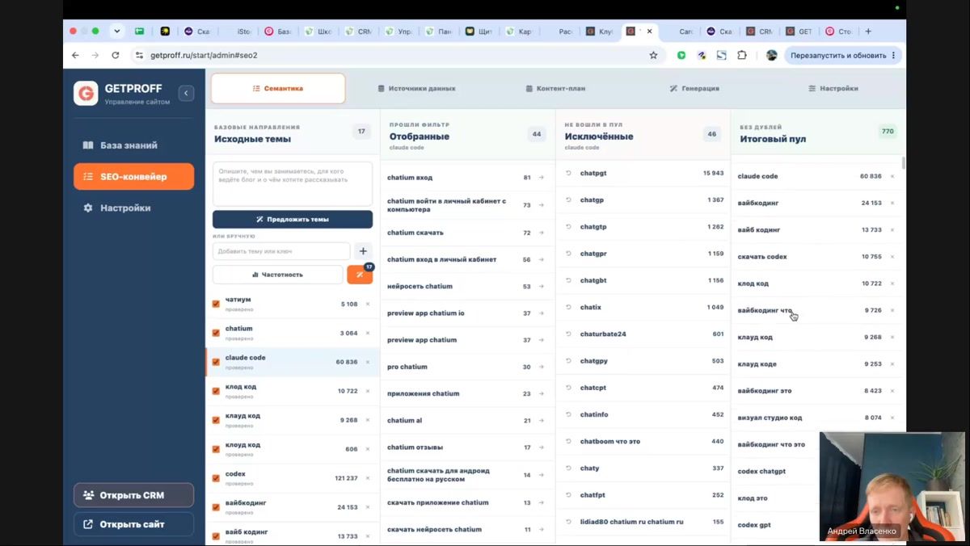
Task: Uncheck the claude code topic checkbox
Action: [216, 362]
